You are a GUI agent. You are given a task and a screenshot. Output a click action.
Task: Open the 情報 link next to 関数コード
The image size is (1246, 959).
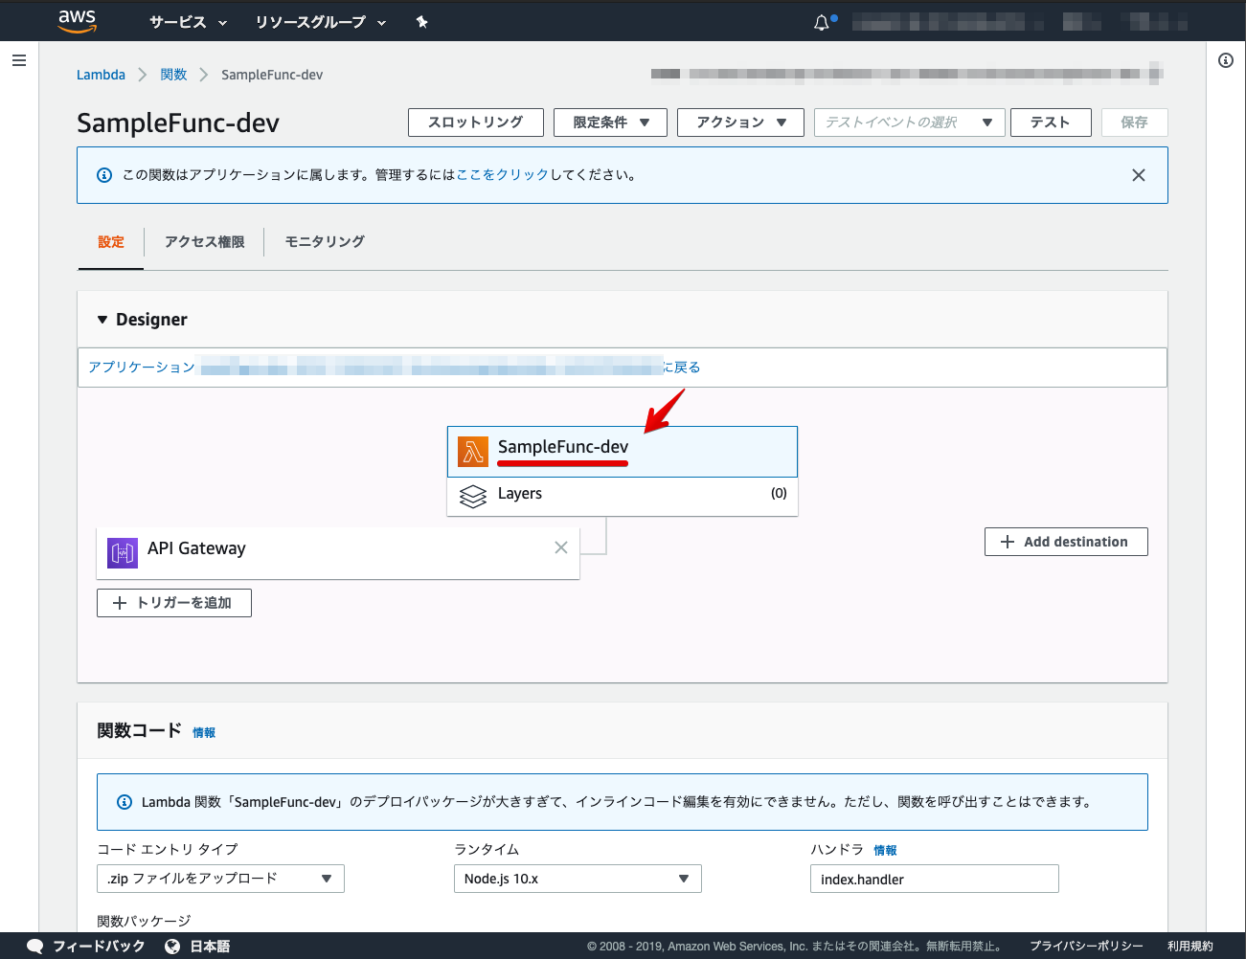click(x=204, y=733)
